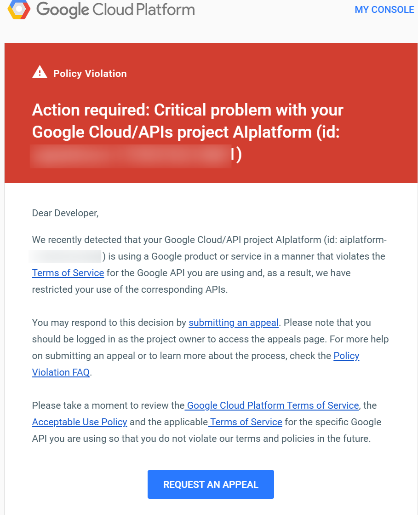Click the blurred project id in body paragraph
The image size is (418, 515).
(x=65, y=256)
